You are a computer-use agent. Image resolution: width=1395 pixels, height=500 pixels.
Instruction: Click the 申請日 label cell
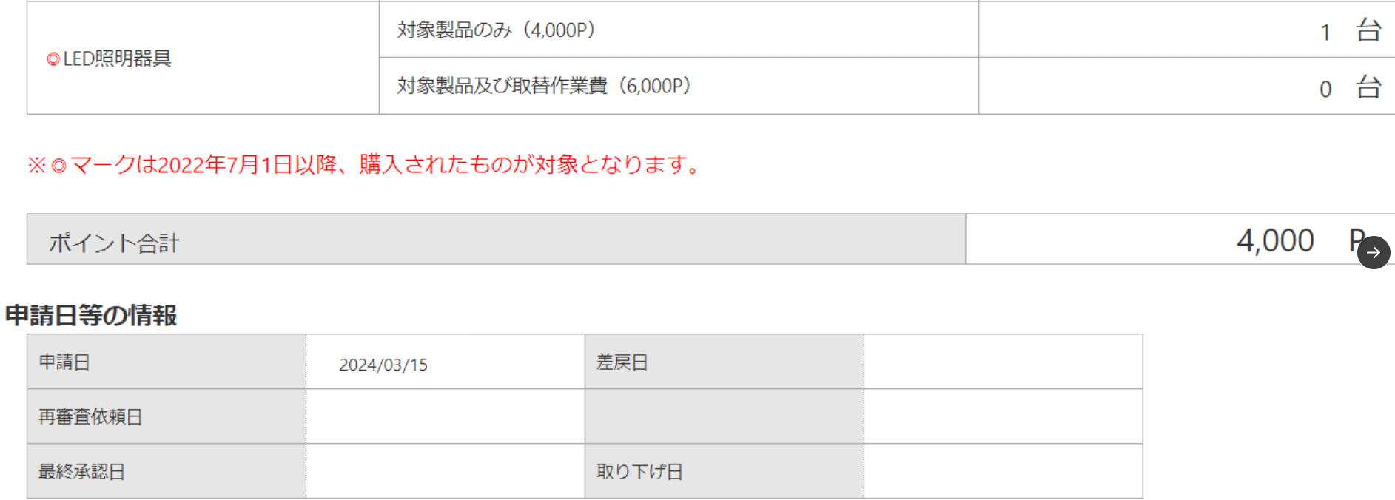pos(167,362)
